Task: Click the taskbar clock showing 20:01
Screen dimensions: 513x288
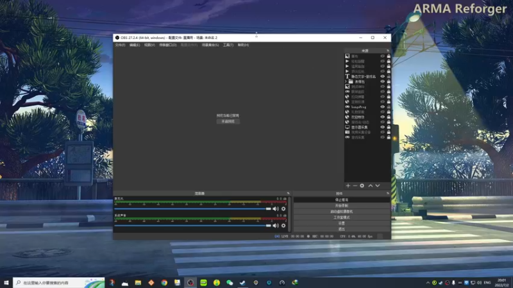Action: coord(502,283)
